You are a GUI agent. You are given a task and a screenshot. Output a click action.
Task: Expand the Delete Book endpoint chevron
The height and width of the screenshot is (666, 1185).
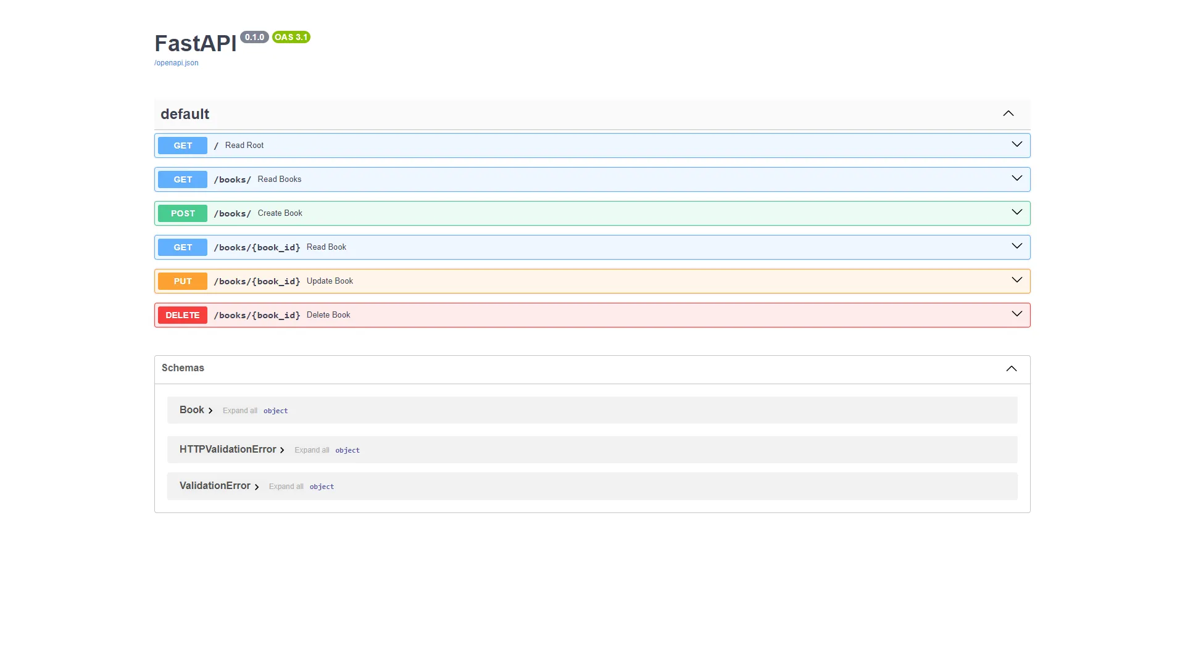pyautogui.click(x=1017, y=314)
